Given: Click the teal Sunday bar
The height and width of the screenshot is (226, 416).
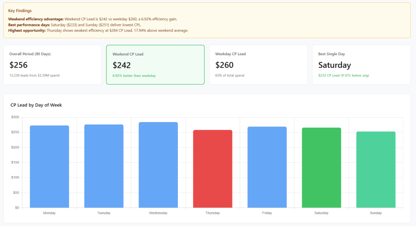Looking at the screenshot, I should (x=376, y=170).
